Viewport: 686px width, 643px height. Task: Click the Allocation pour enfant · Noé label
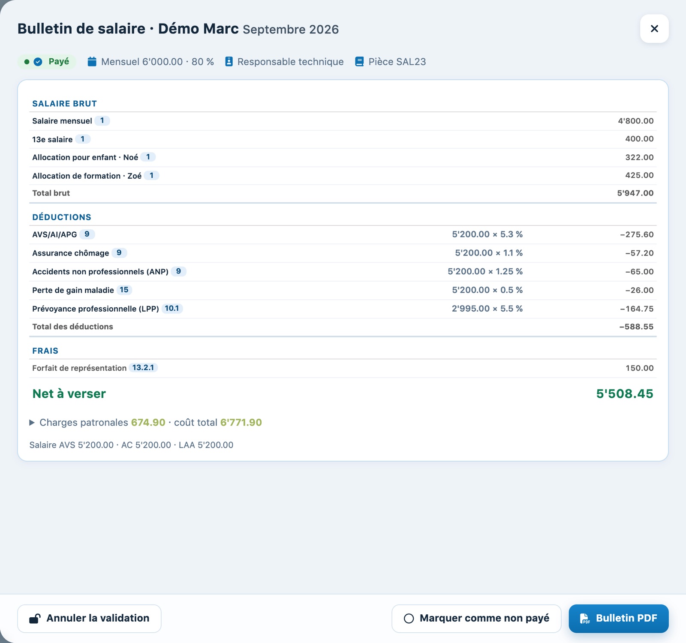[85, 157]
